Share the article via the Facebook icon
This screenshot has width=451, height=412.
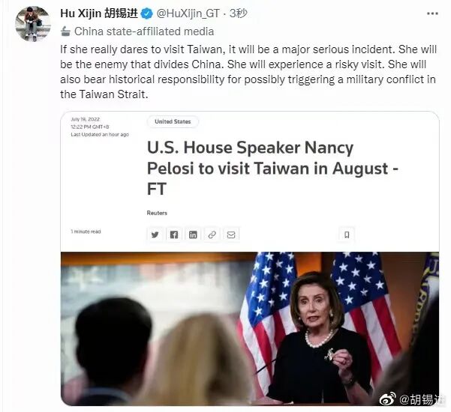pos(174,235)
